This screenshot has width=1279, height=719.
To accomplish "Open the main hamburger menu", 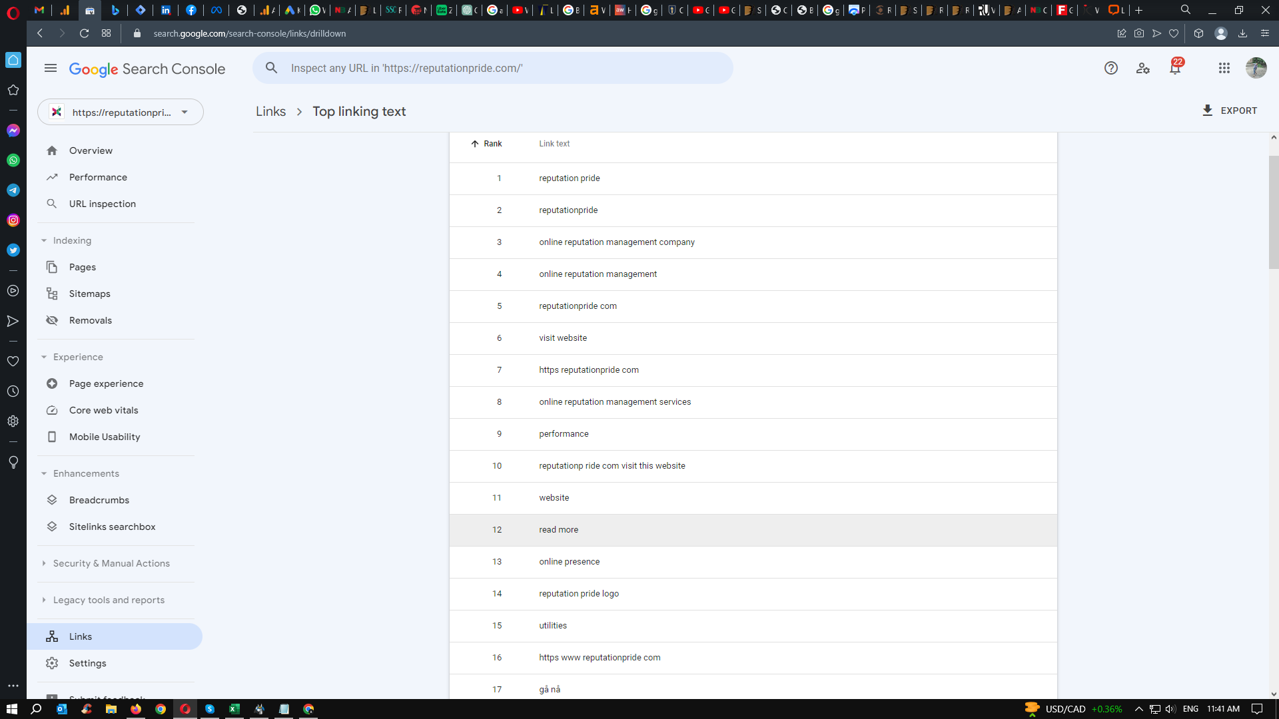I will point(51,68).
